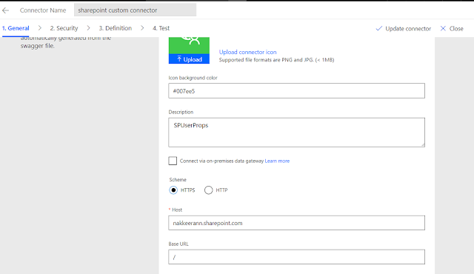Image resolution: width=474 pixels, height=274 pixels.
Task: Click the Scheme label
Action: point(178,180)
